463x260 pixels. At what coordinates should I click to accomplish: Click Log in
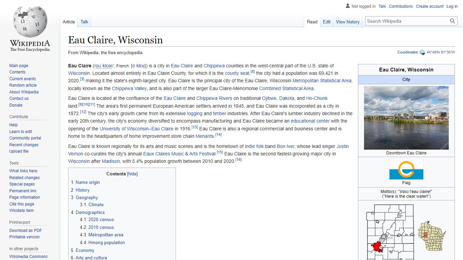point(452,6)
